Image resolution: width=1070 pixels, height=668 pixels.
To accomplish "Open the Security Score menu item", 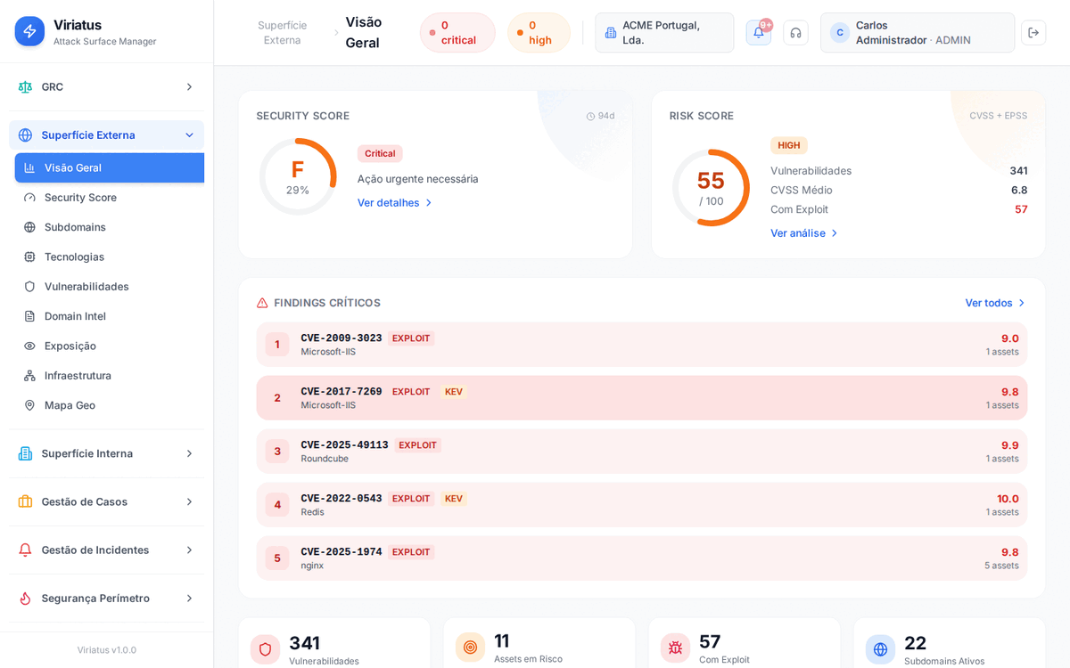I will [x=80, y=198].
